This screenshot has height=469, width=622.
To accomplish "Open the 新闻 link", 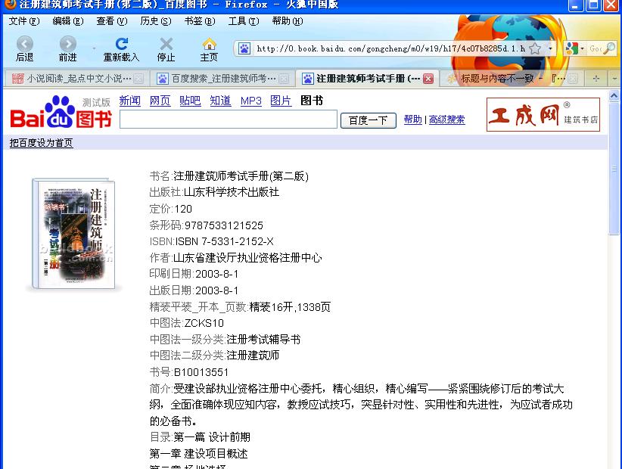I will [129, 101].
